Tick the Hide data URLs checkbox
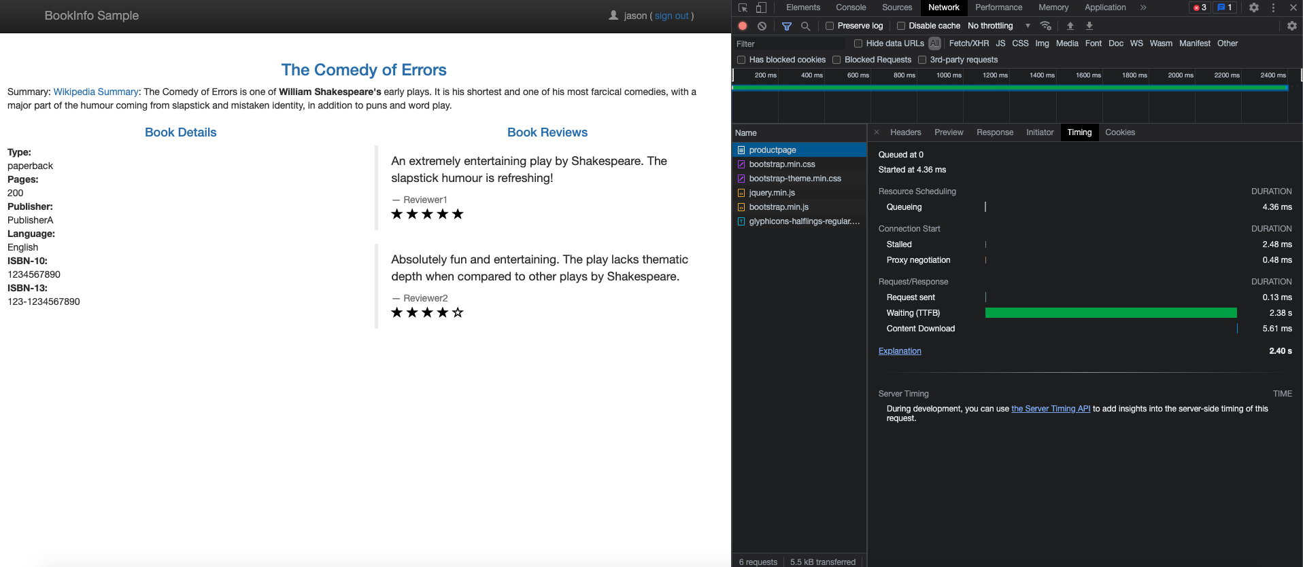1303x567 pixels. point(858,43)
